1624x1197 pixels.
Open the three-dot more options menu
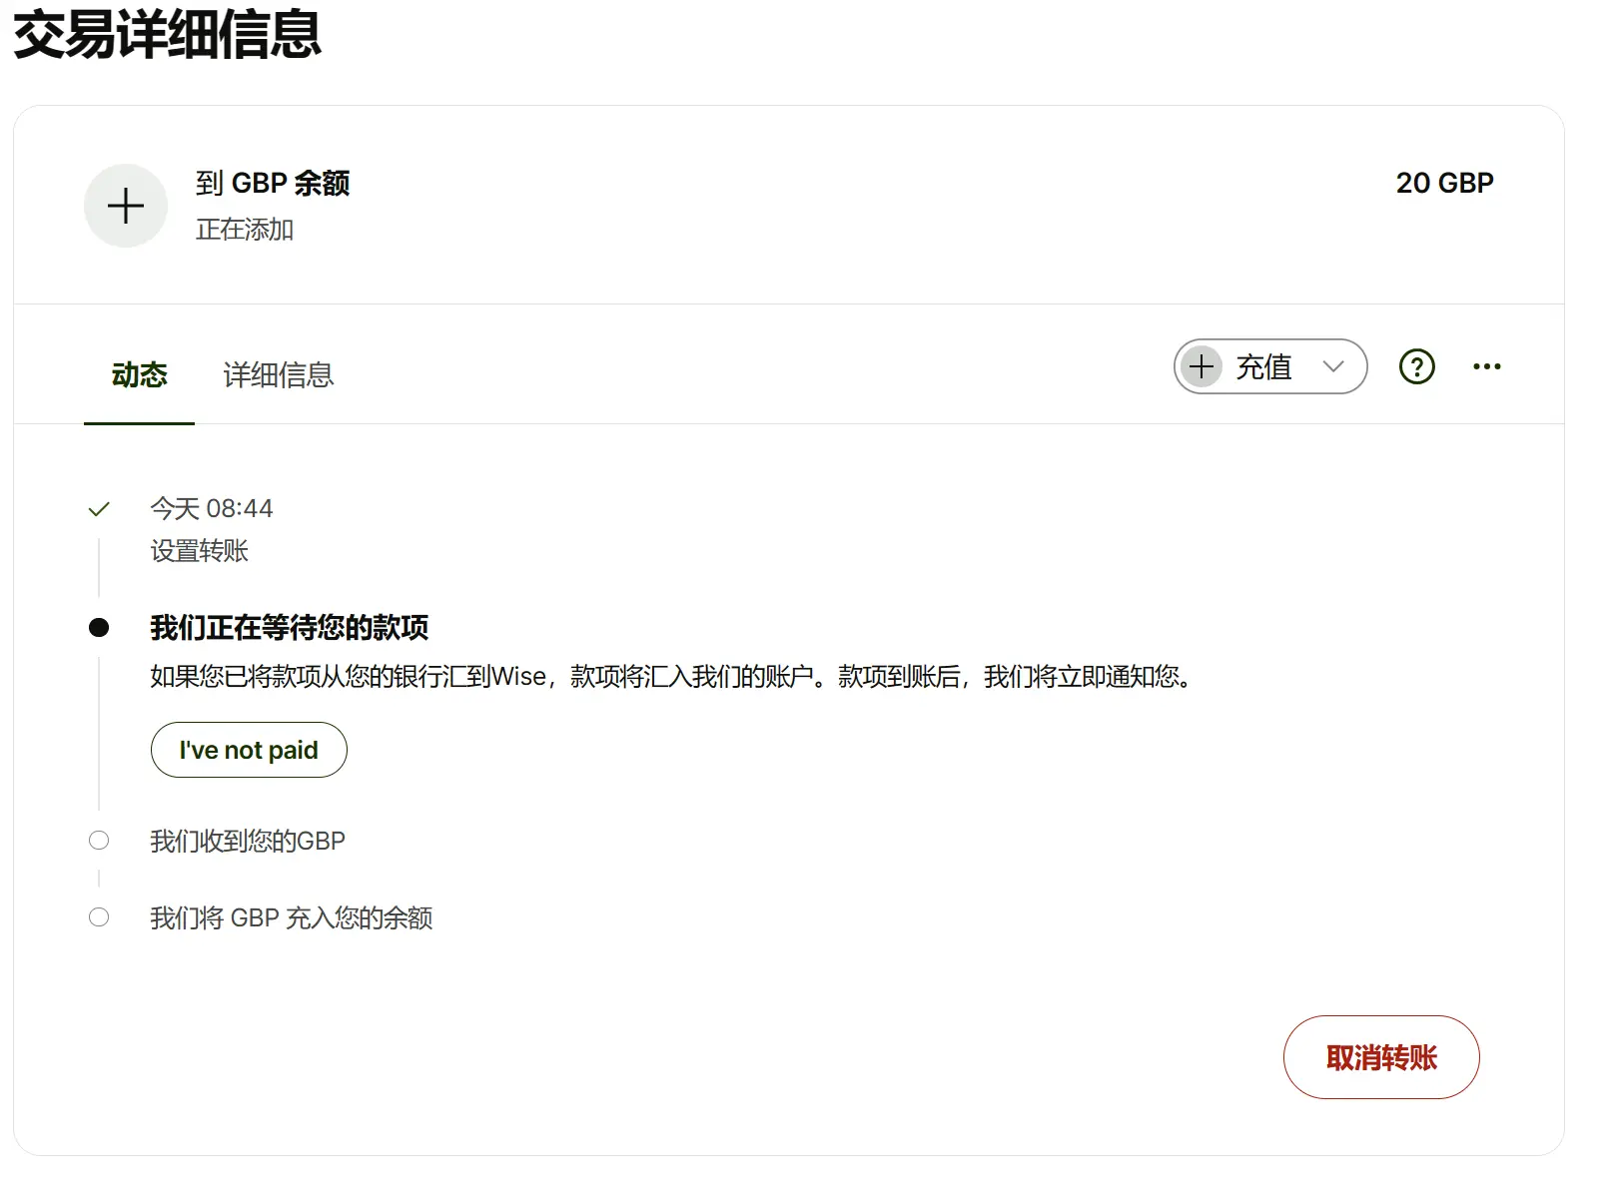click(1486, 366)
